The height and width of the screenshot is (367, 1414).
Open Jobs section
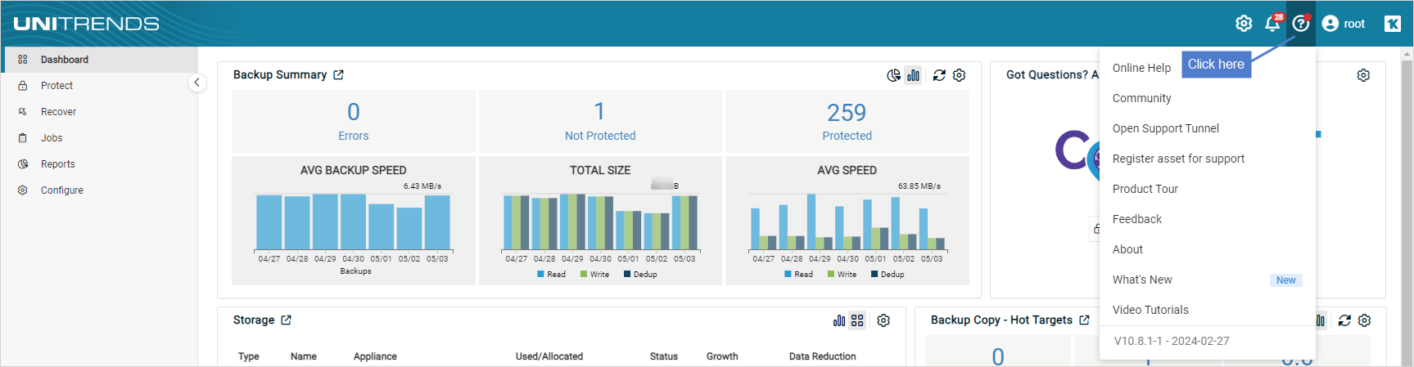(99, 138)
